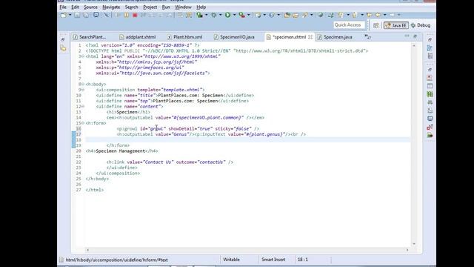Switch to the SearchPlant... editor tab
Screen dimensions: 474x267
coord(90,37)
